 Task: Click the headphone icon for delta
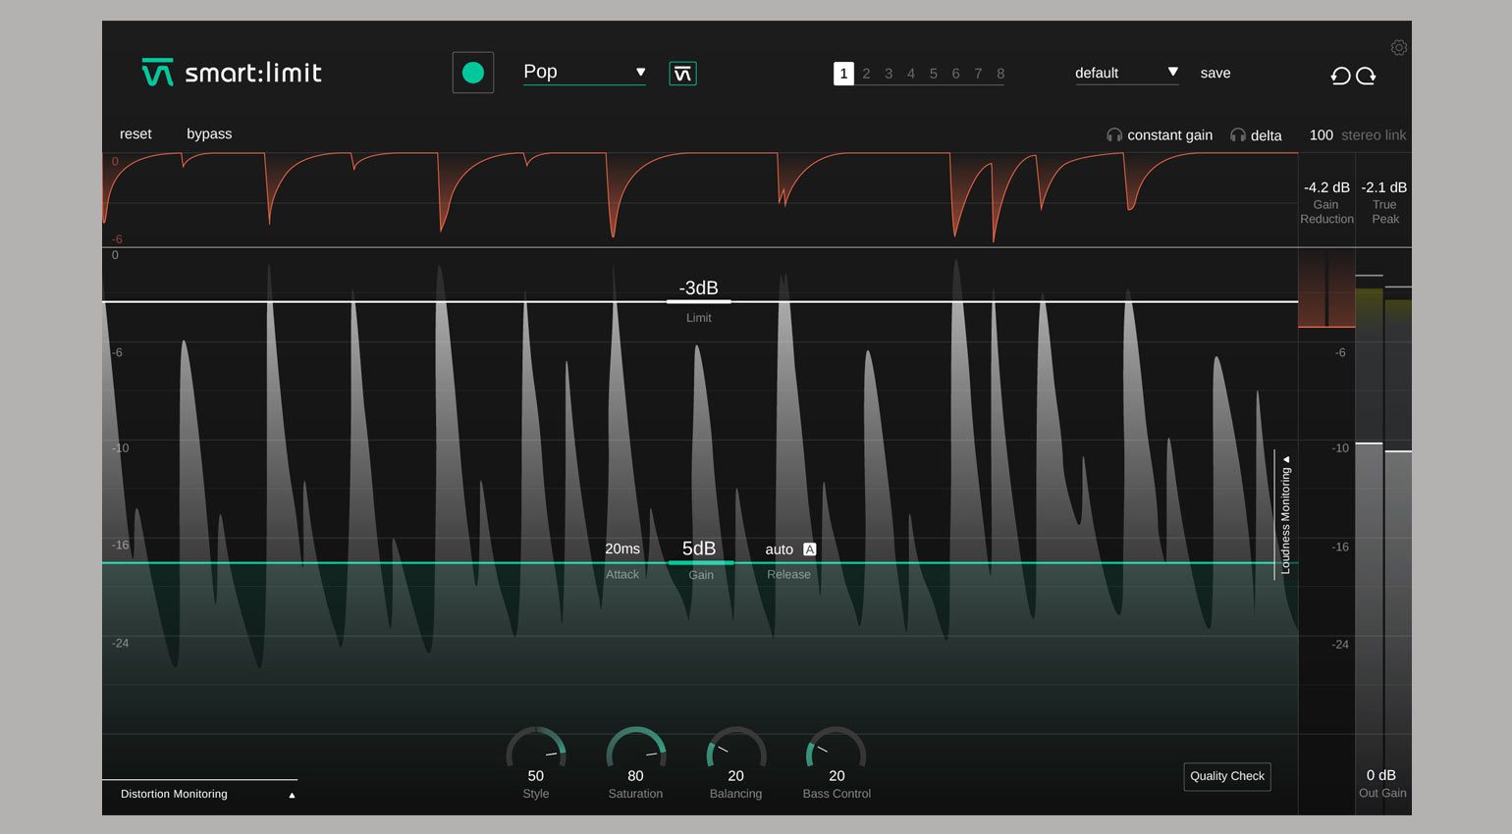click(x=1238, y=135)
